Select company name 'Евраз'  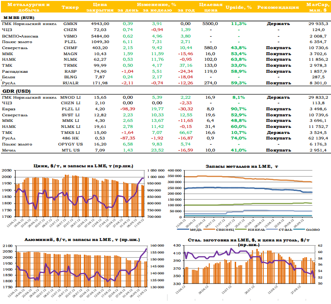[9, 109]
